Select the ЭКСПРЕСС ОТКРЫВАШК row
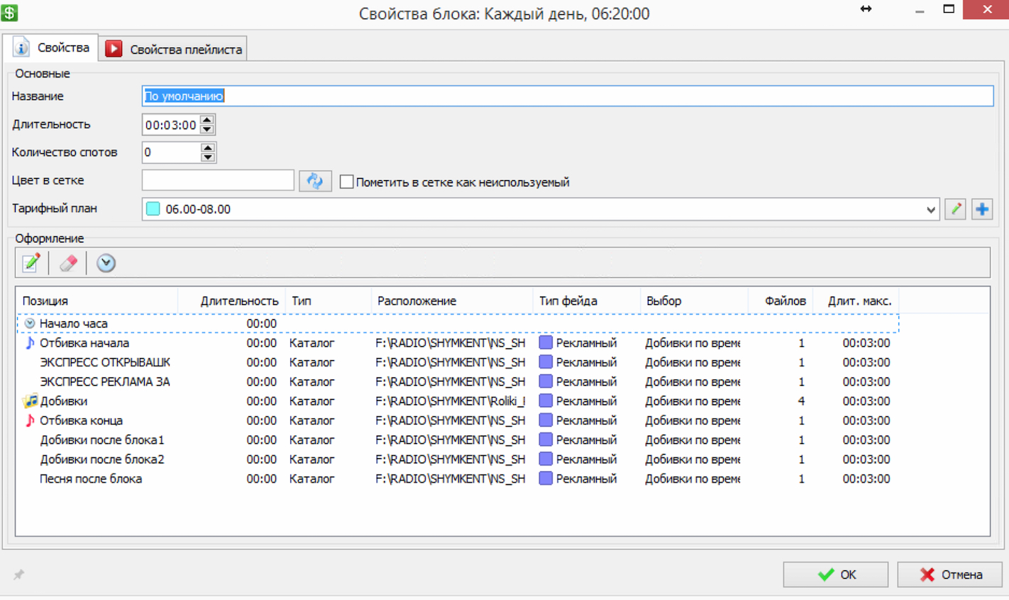Image resolution: width=1009 pixels, height=600 pixels. 458,362
